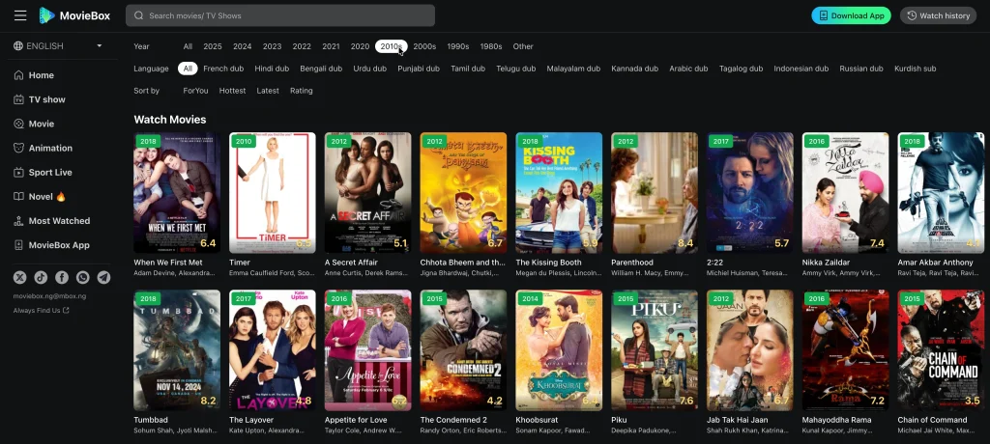Screen dimensions: 990x444
Task: Expand the ENGLISH language dropdown arrow
Action: coord(100,46)
